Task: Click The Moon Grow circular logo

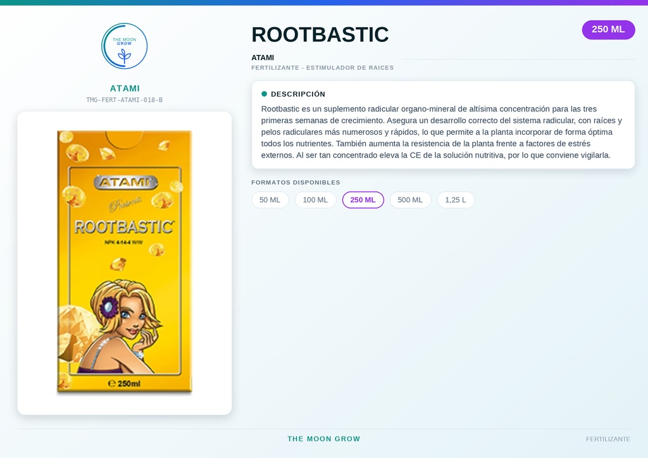Action: point(125,46)
